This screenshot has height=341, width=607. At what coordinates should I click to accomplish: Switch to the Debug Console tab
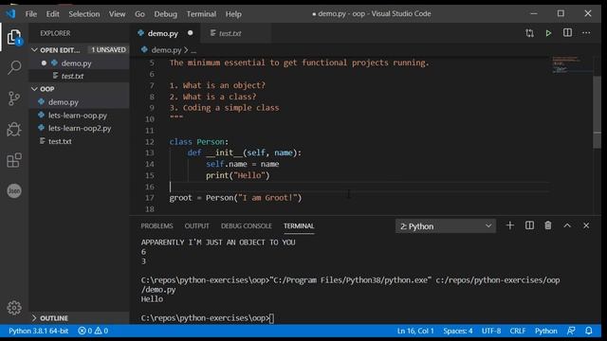[x=247, y=225]
